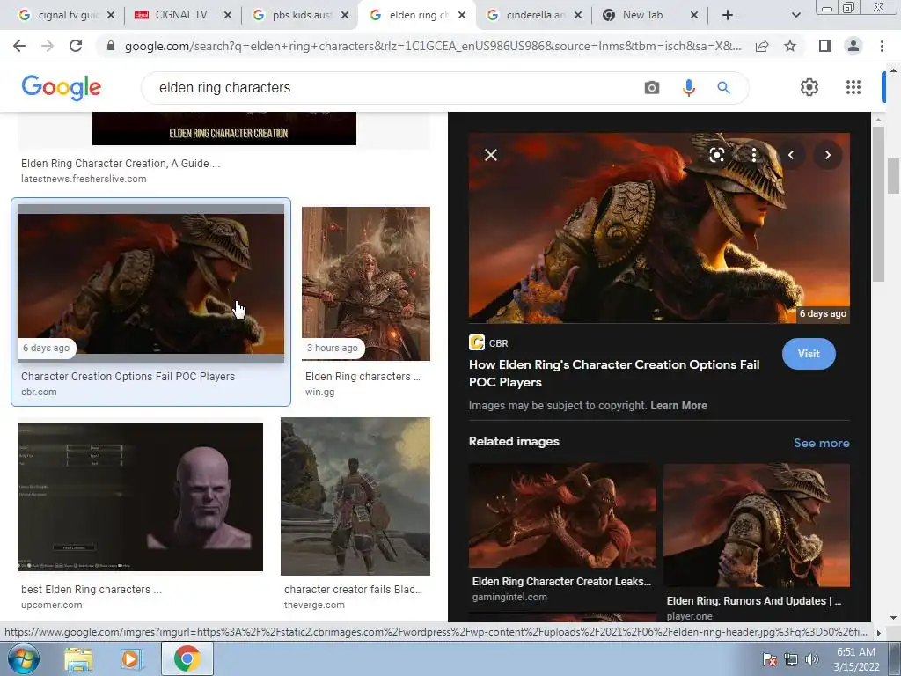The height and width of the screenshot is (676, 901).
Task: Open the Windows Start menu
Action: click(x=24, y=658)
